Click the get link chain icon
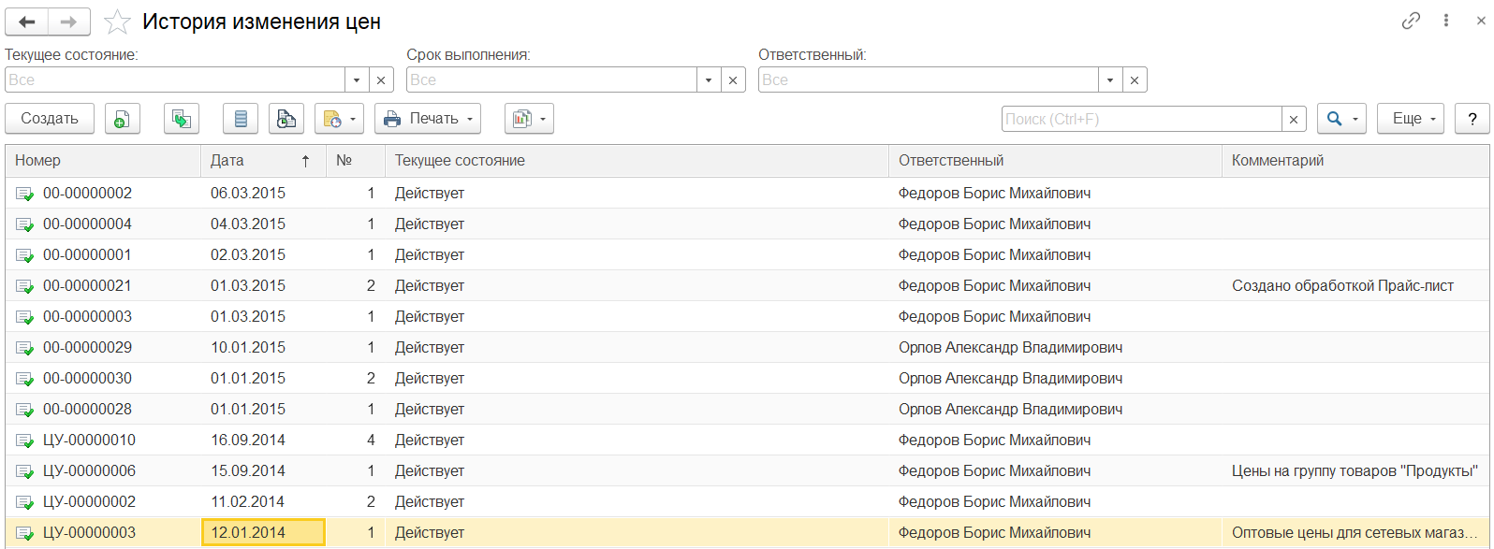This screenshot has width=1494, height=549. click(1411, 22)
